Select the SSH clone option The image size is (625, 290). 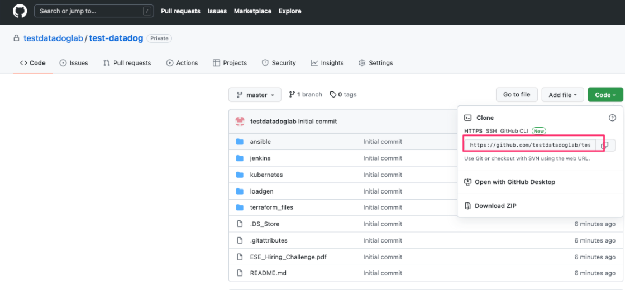491,131
